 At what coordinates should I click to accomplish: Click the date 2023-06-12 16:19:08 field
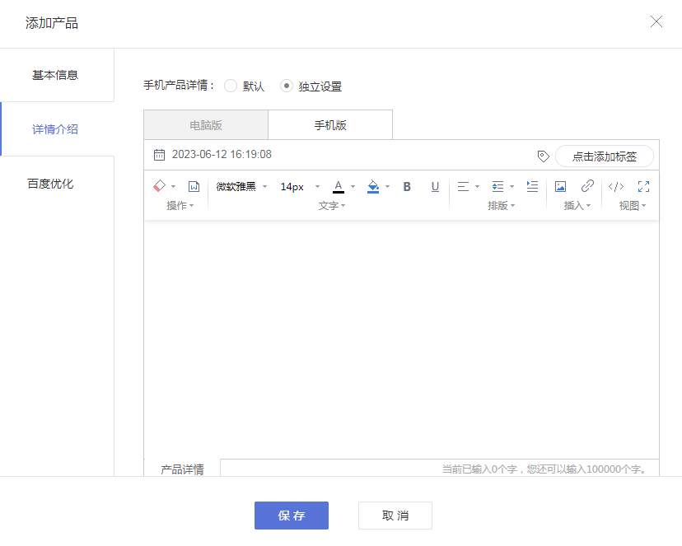tap(222, 155)
